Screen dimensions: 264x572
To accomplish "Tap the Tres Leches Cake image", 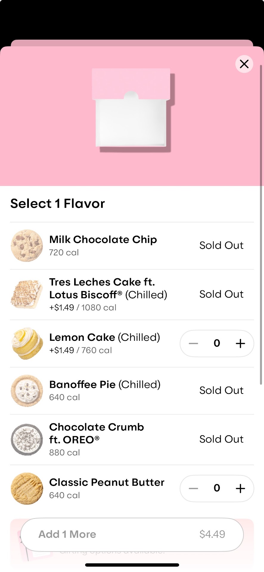I will [27, 294].
